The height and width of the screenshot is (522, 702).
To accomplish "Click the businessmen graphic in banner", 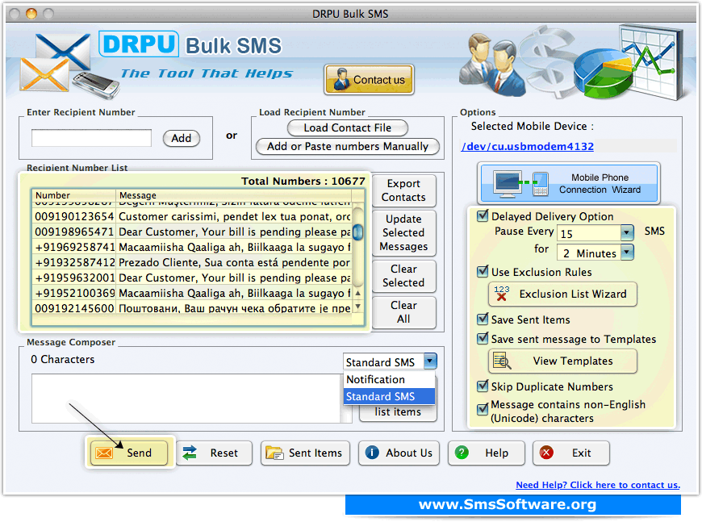I will point(491,65).
